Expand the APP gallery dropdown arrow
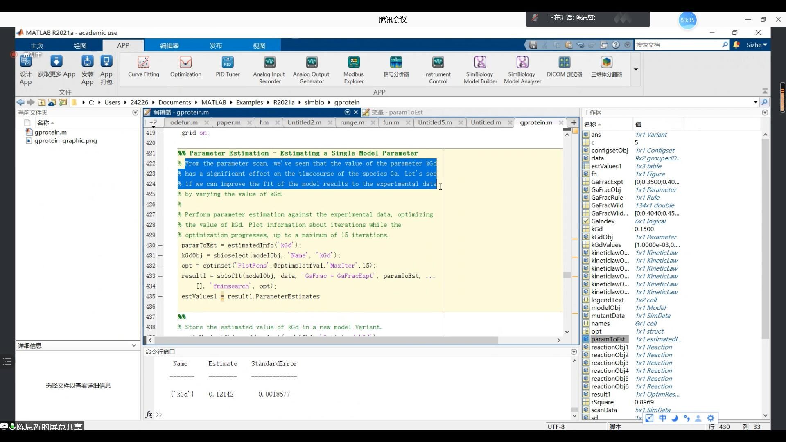The width and height of the screenshot is (786, 442). tap(636, 70)
